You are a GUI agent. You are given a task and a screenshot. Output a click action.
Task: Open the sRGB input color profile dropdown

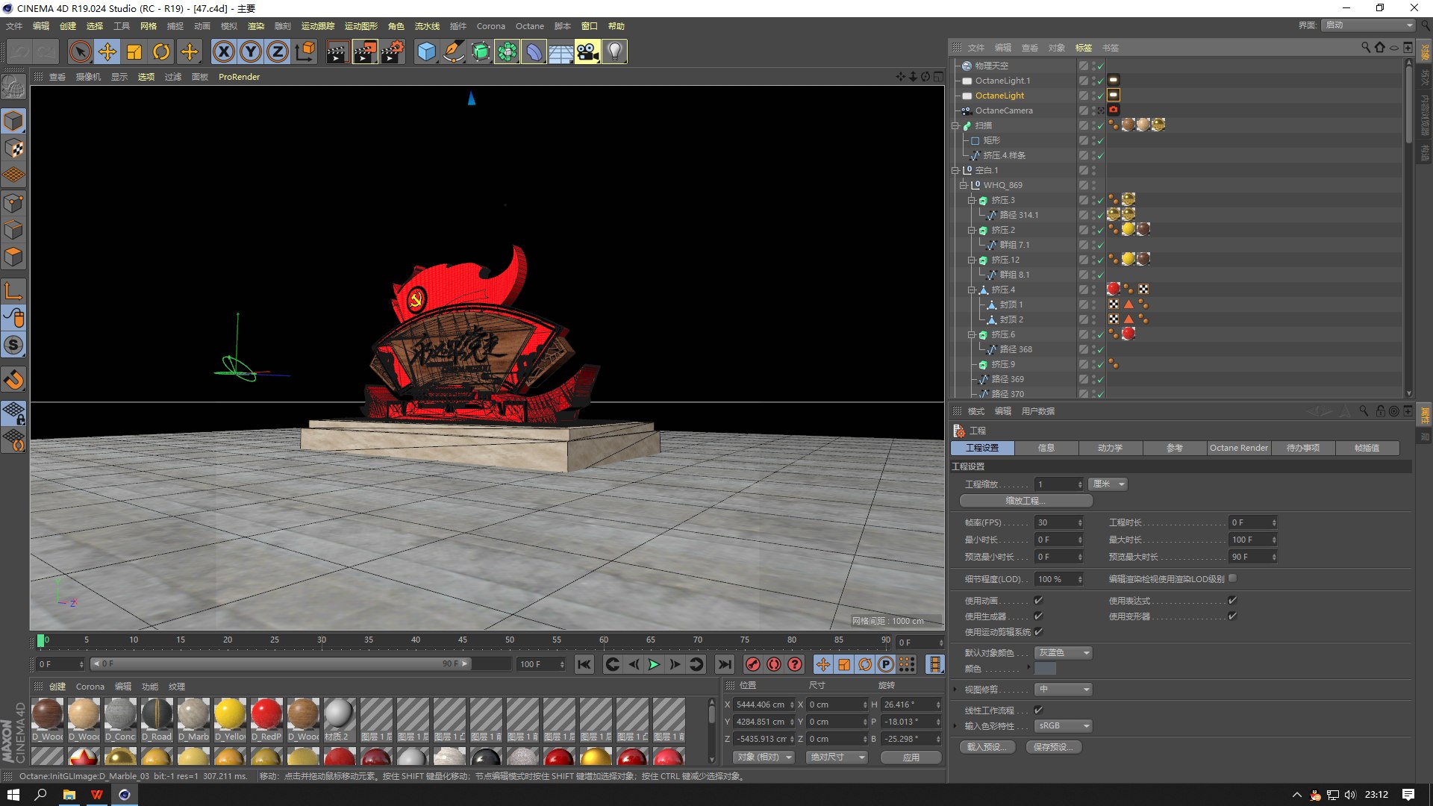pos(1064,726)
